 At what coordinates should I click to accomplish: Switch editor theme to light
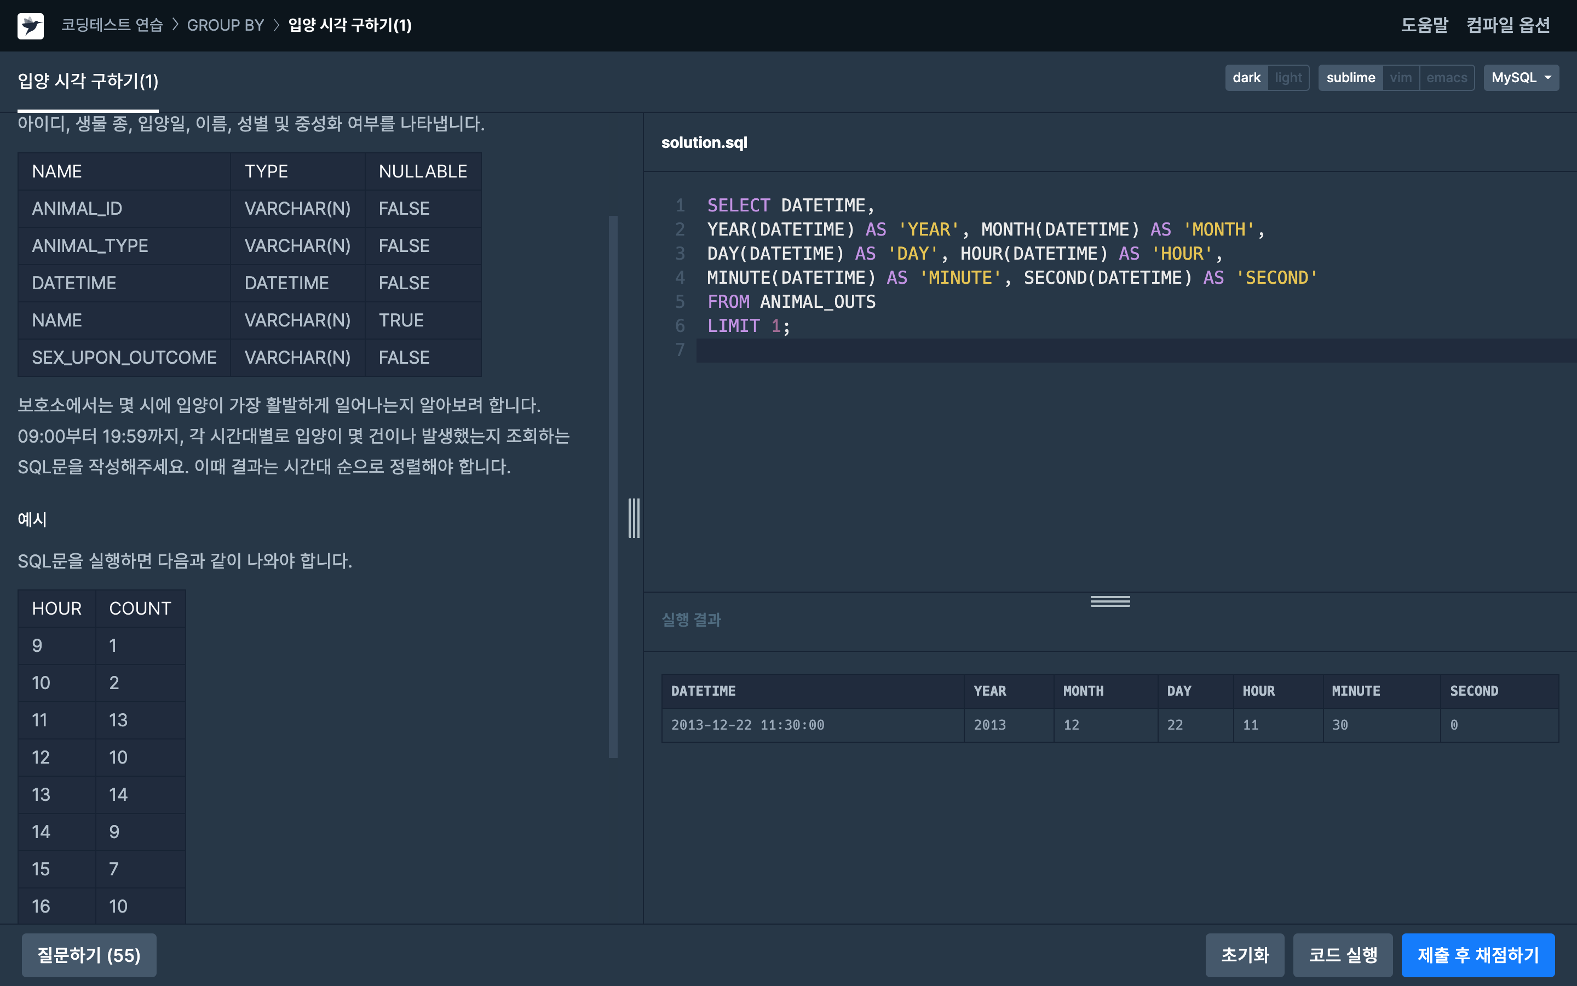pos(1288,78)
